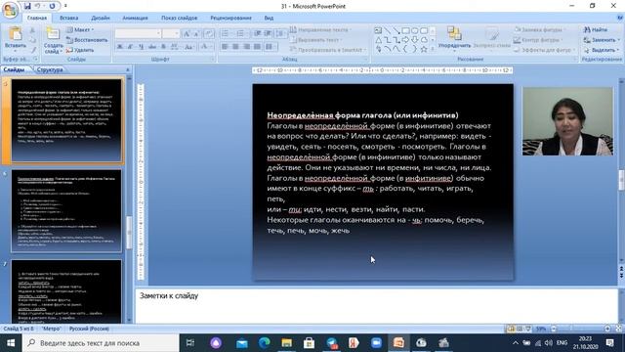Switch to the Вставка ribbon tab
Screen dimensions: 625x352
pyautogui.click(x=69, y=18)
